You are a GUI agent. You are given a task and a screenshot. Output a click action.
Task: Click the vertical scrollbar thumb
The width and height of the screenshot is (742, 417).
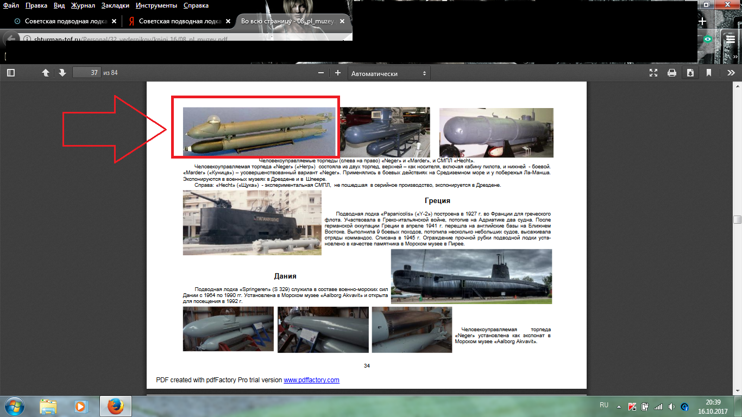pos(737,219)
